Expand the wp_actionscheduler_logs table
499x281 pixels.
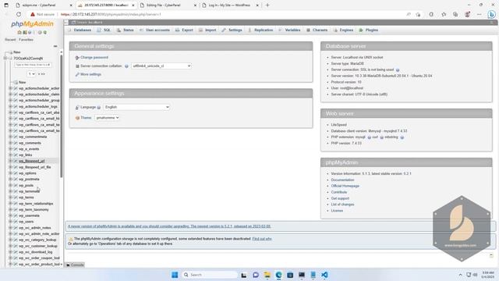pos(10,106)
